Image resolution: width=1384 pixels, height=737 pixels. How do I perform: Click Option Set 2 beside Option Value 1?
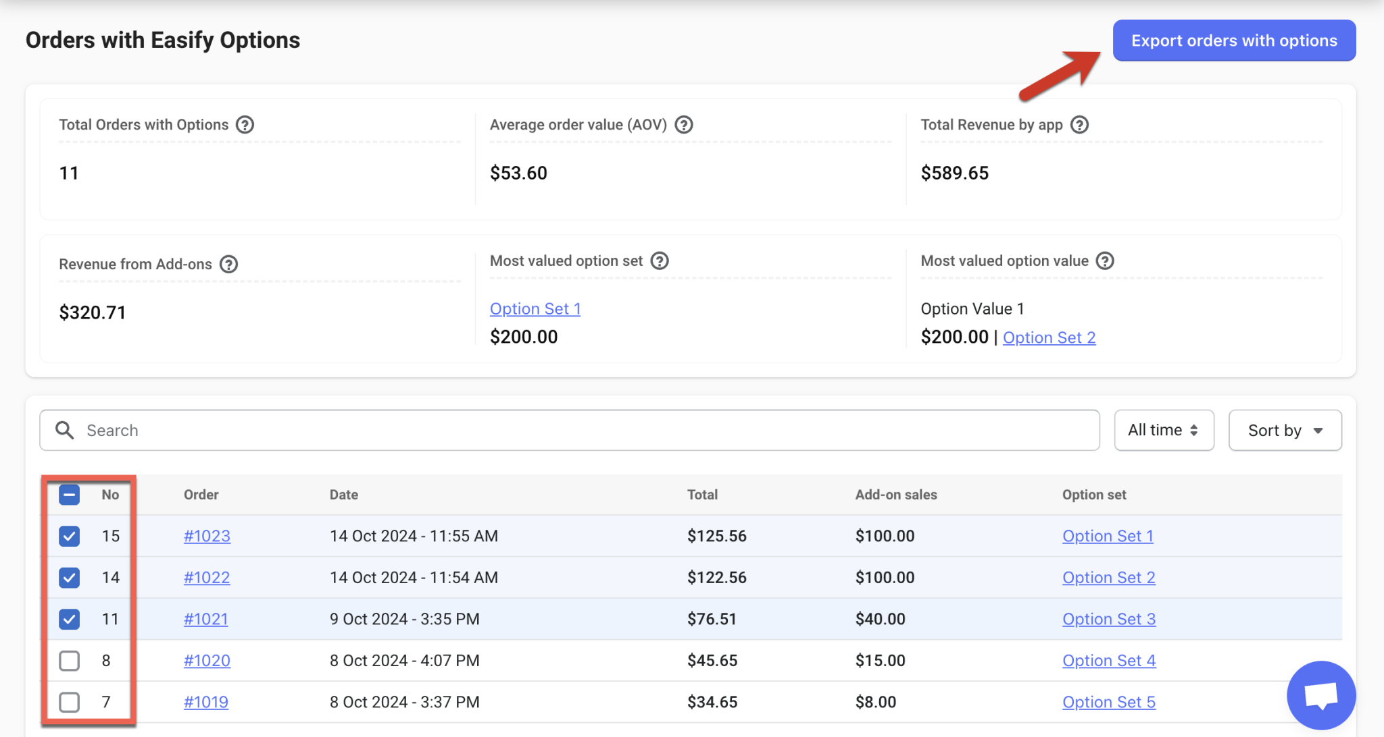[1049, 337]
